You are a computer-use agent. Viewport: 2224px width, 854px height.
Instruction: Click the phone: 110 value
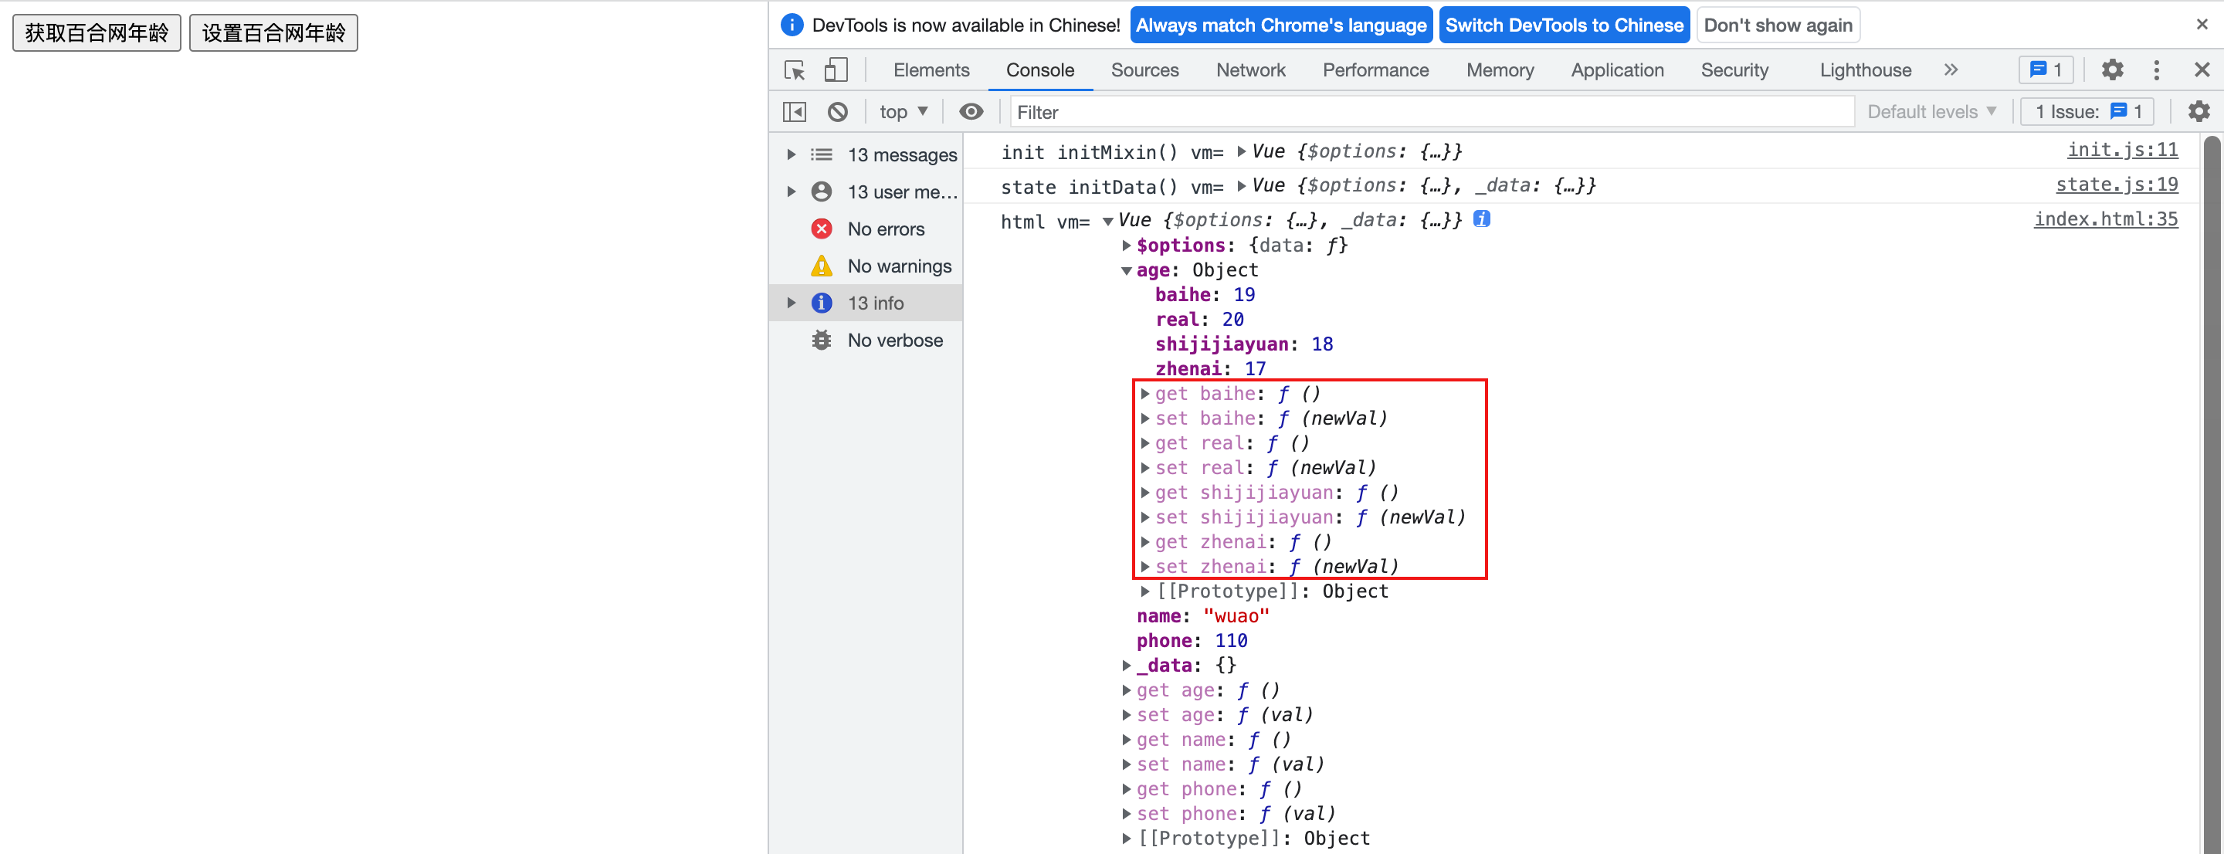click(x=1230, y=642)
